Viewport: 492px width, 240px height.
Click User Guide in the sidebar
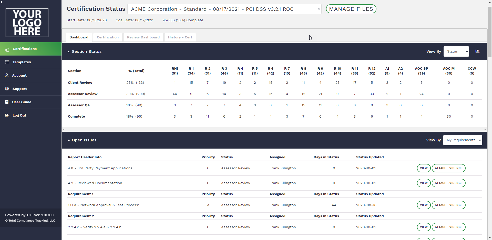(31, 102)
